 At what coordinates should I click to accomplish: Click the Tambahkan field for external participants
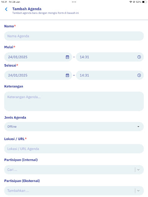pos(69,190)
